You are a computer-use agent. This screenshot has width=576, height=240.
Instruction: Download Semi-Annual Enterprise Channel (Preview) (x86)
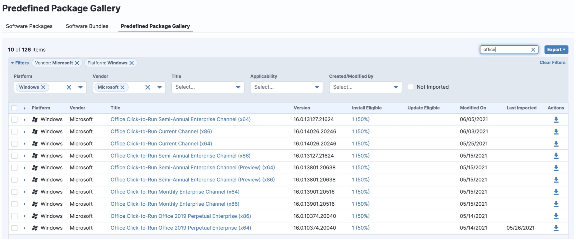pyautogui.click(x=556, y=180)
